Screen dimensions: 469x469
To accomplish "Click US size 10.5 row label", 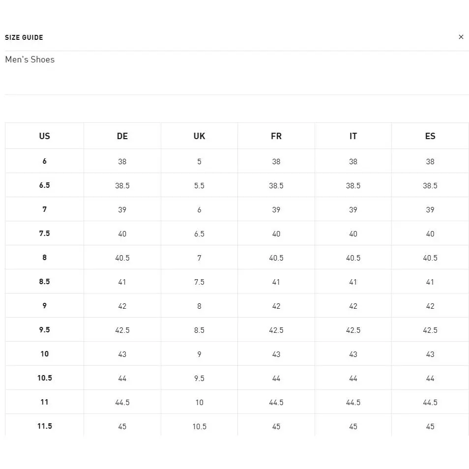I will point(45,378).
